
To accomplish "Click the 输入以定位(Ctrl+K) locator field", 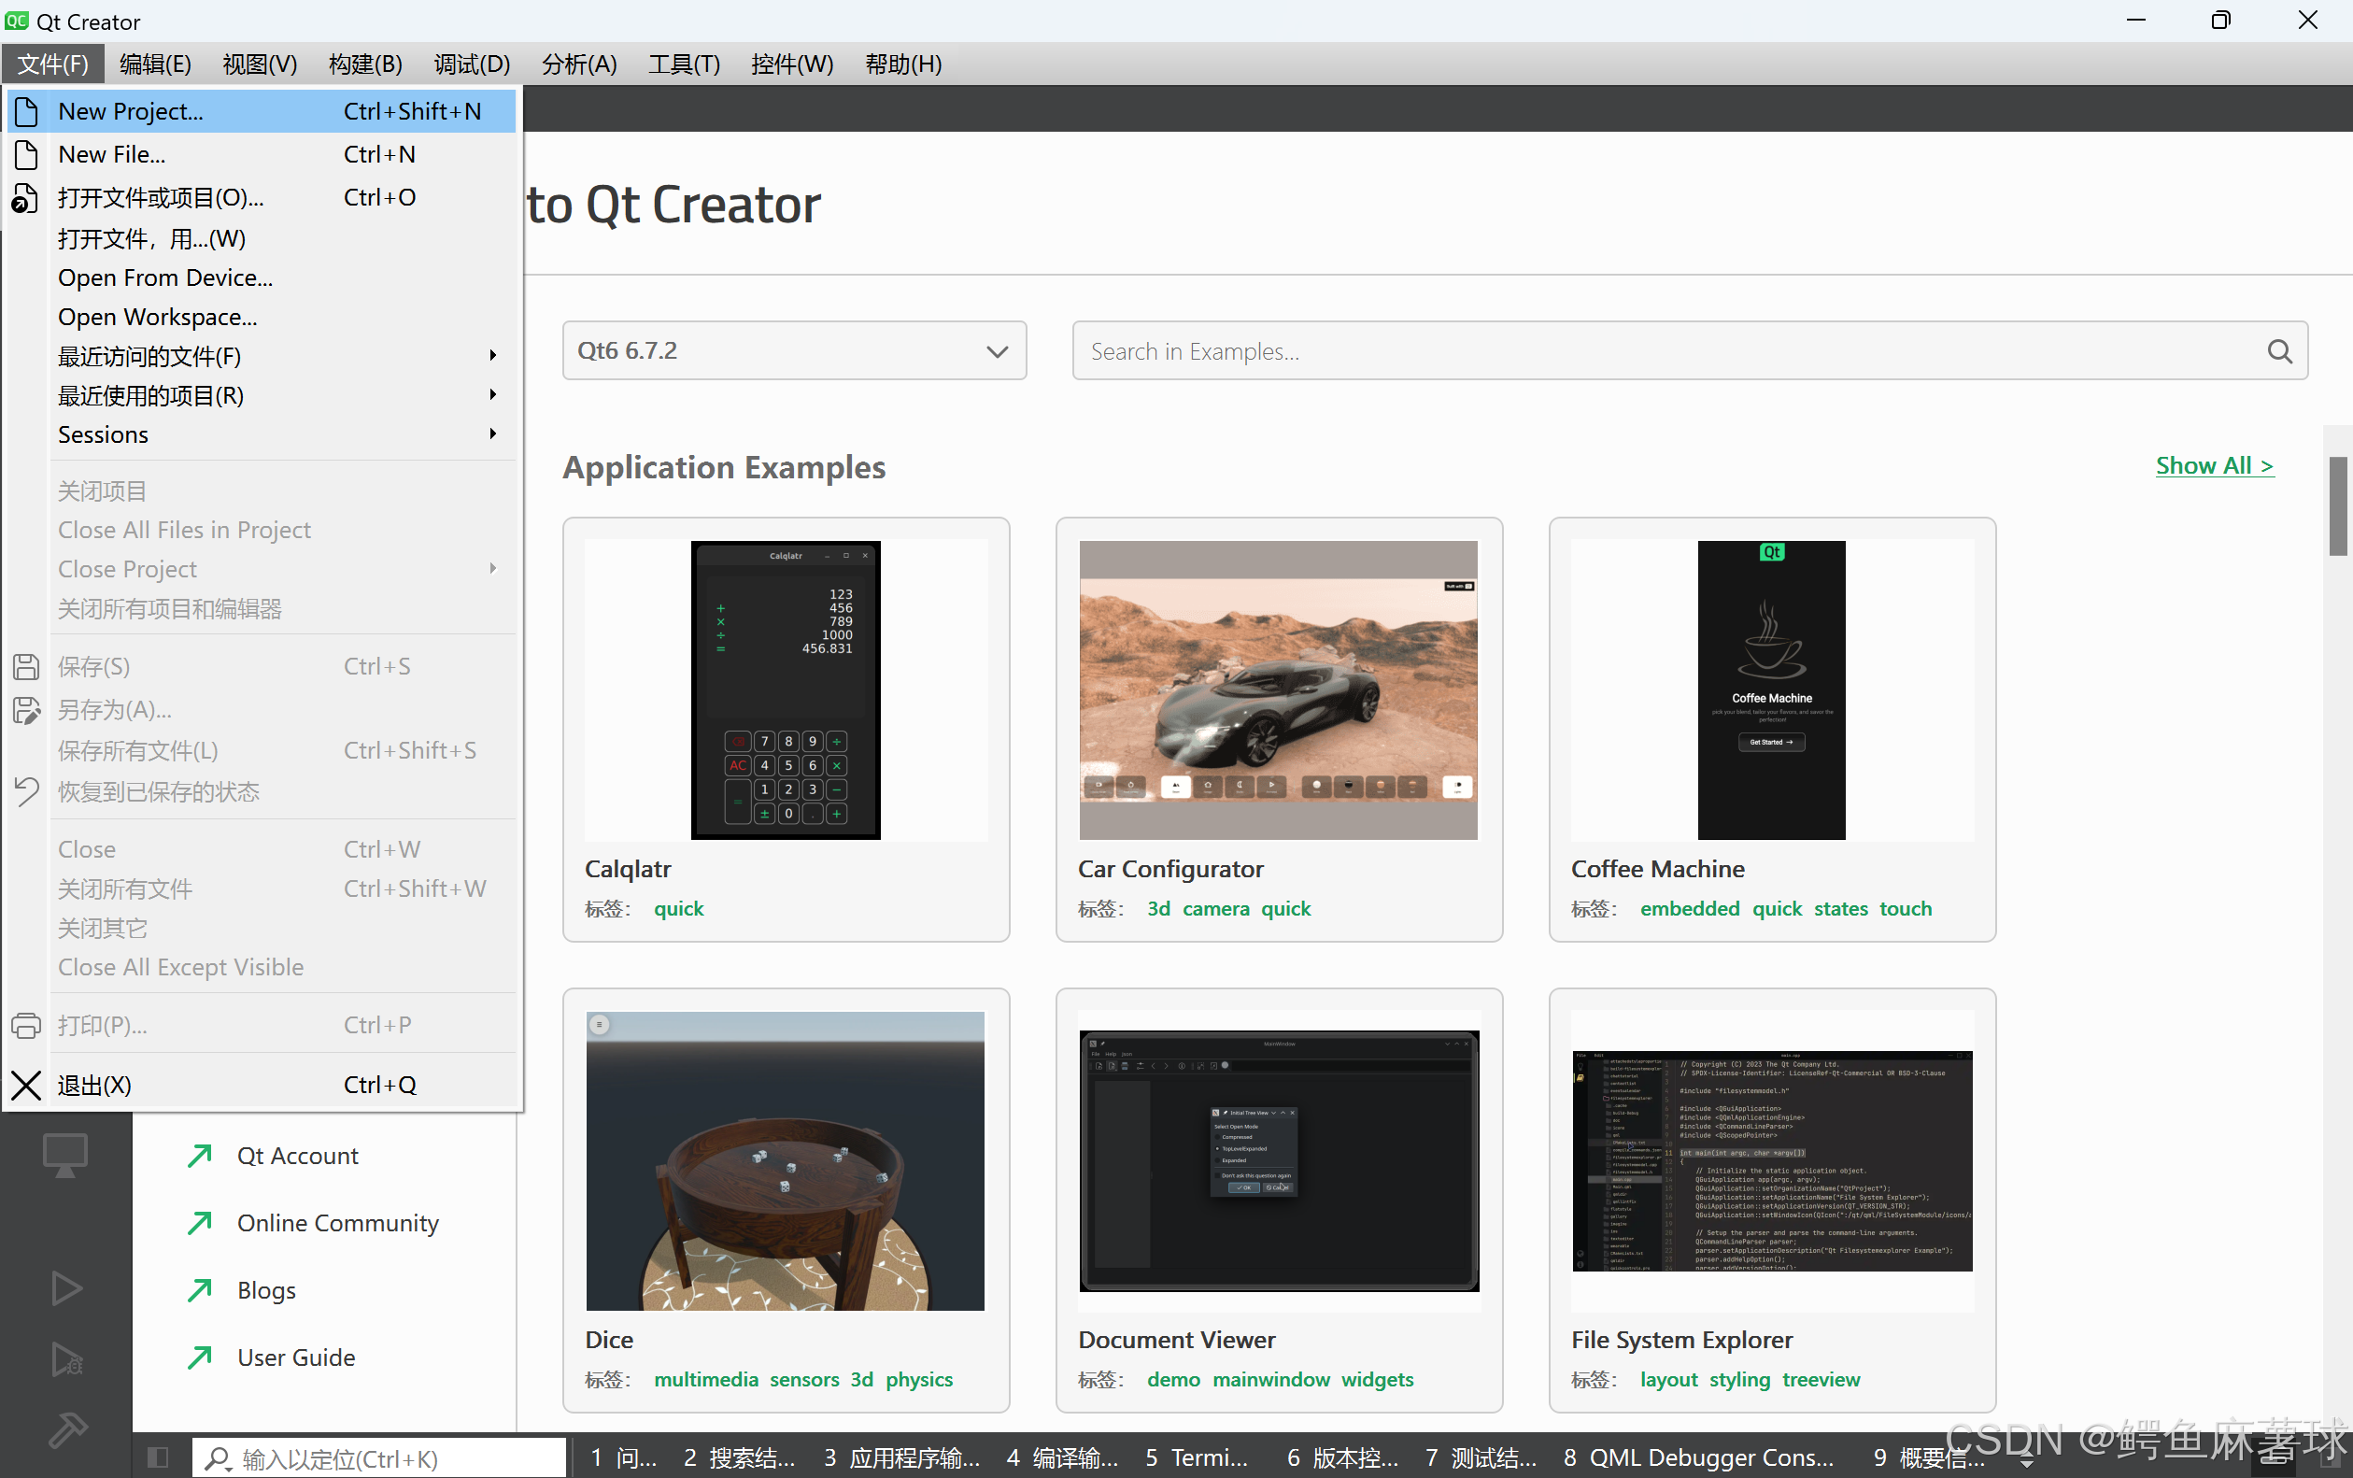I will pos(379,1457).
